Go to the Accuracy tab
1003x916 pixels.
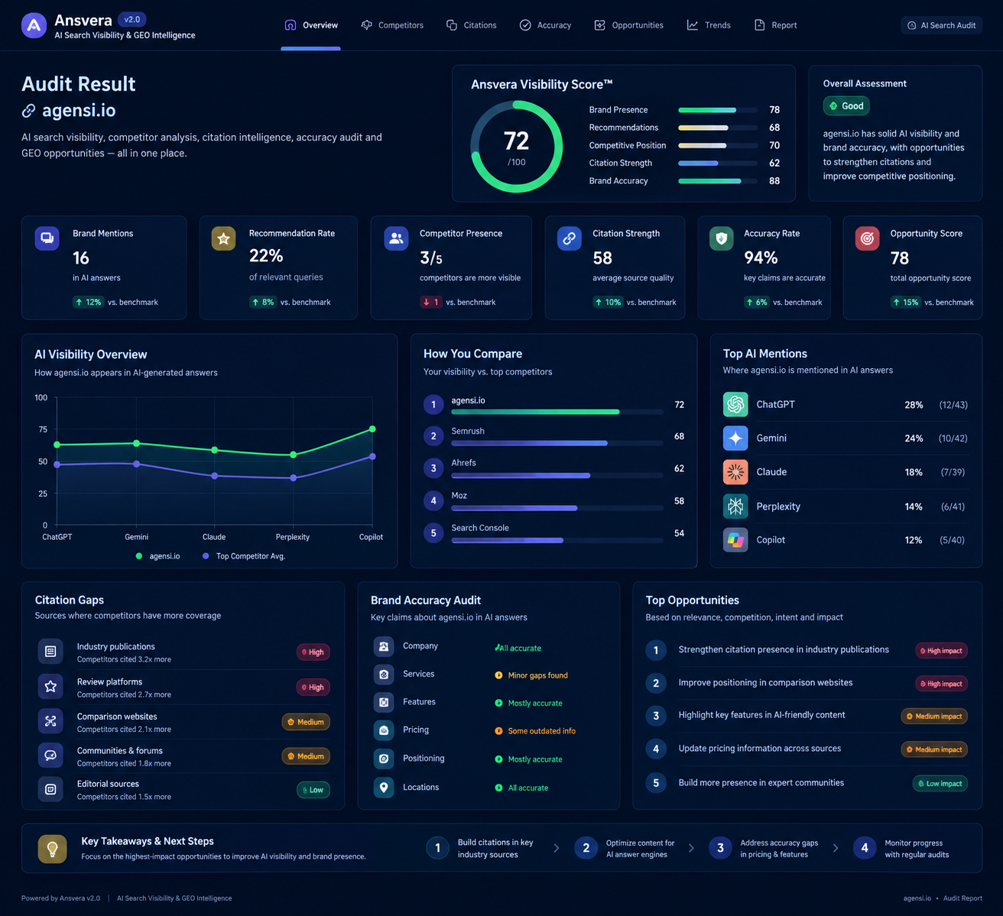pos(545,25)
